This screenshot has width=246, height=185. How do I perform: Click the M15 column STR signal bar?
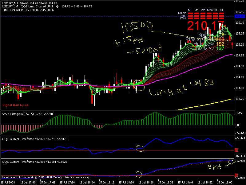[203, 16]
